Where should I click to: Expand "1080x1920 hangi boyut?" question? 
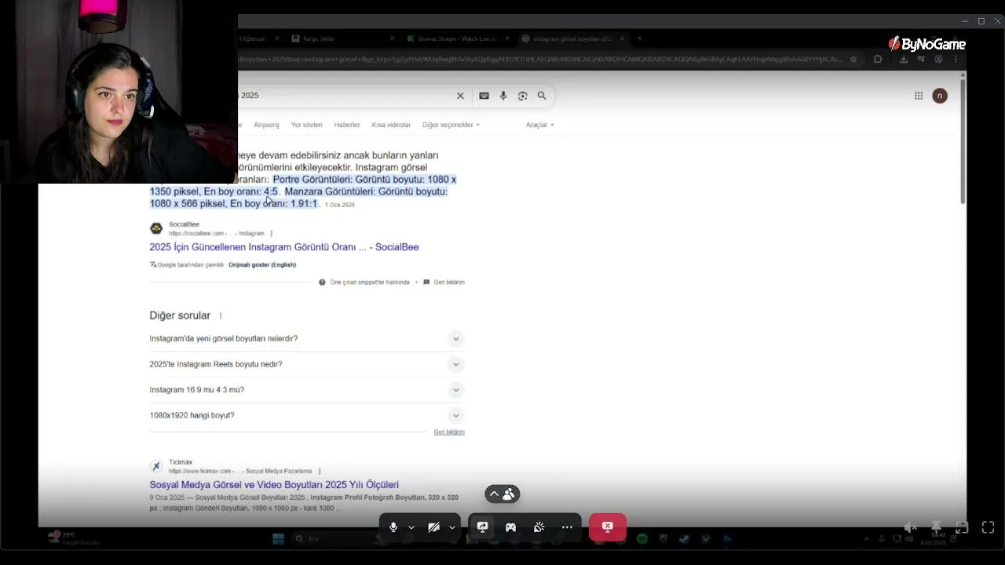(x=307, y=415)
